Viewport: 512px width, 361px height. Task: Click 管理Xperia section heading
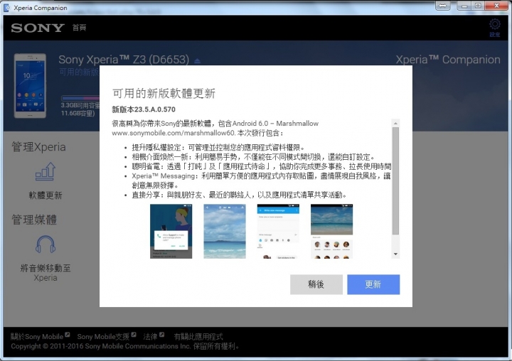[x=38, y=147]
